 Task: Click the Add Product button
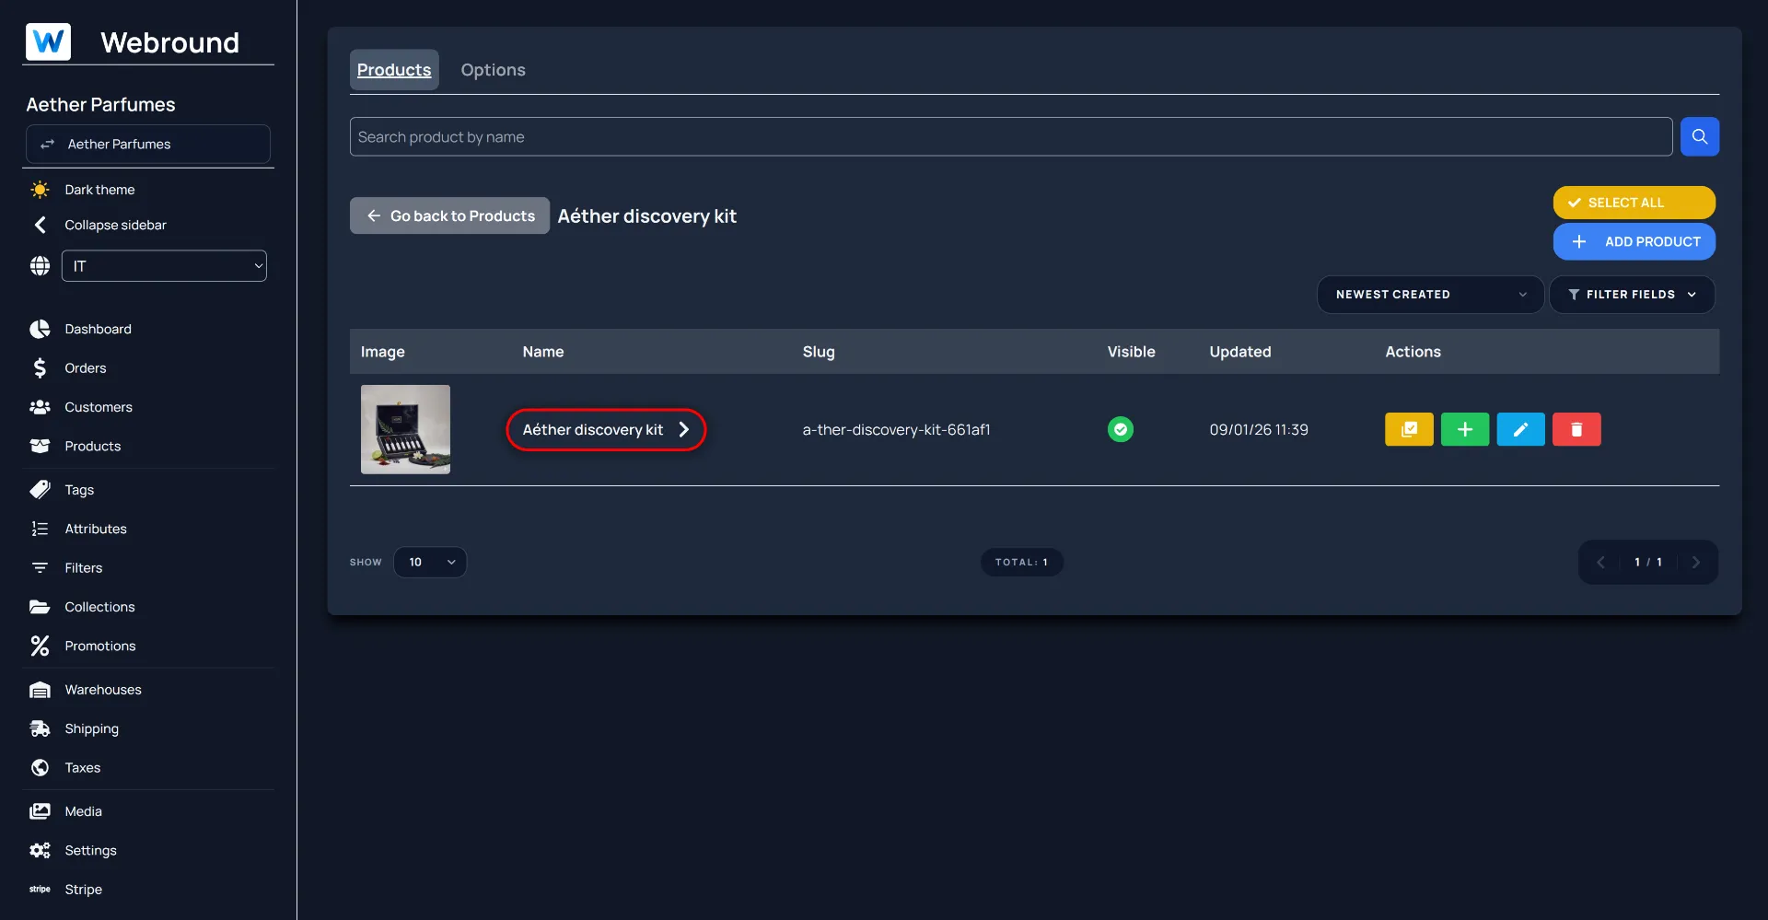tap(1634, 241)
